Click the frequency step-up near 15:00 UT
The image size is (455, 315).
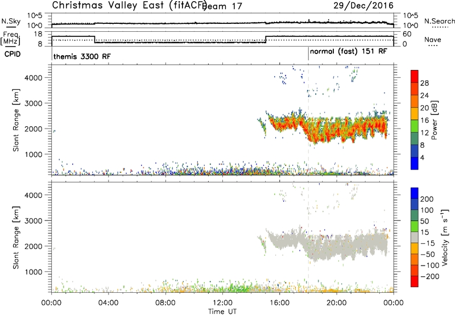pos(266,39)
